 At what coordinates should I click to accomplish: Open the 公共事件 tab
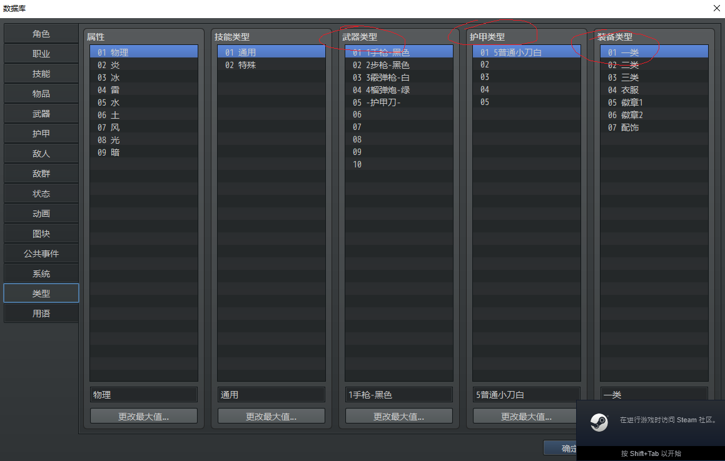pos(41,254)
